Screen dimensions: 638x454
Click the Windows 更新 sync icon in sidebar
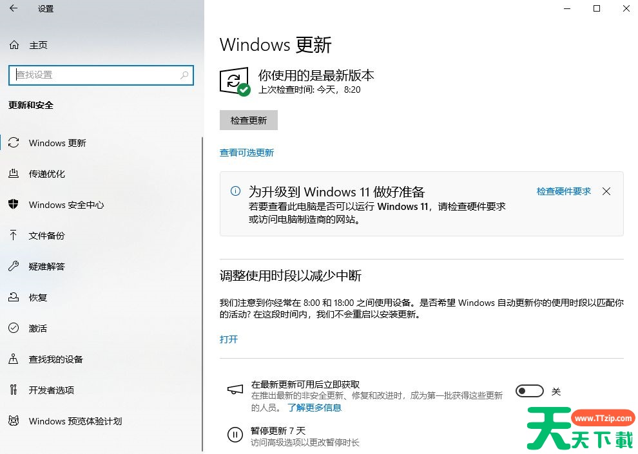[x=14, y=143]
